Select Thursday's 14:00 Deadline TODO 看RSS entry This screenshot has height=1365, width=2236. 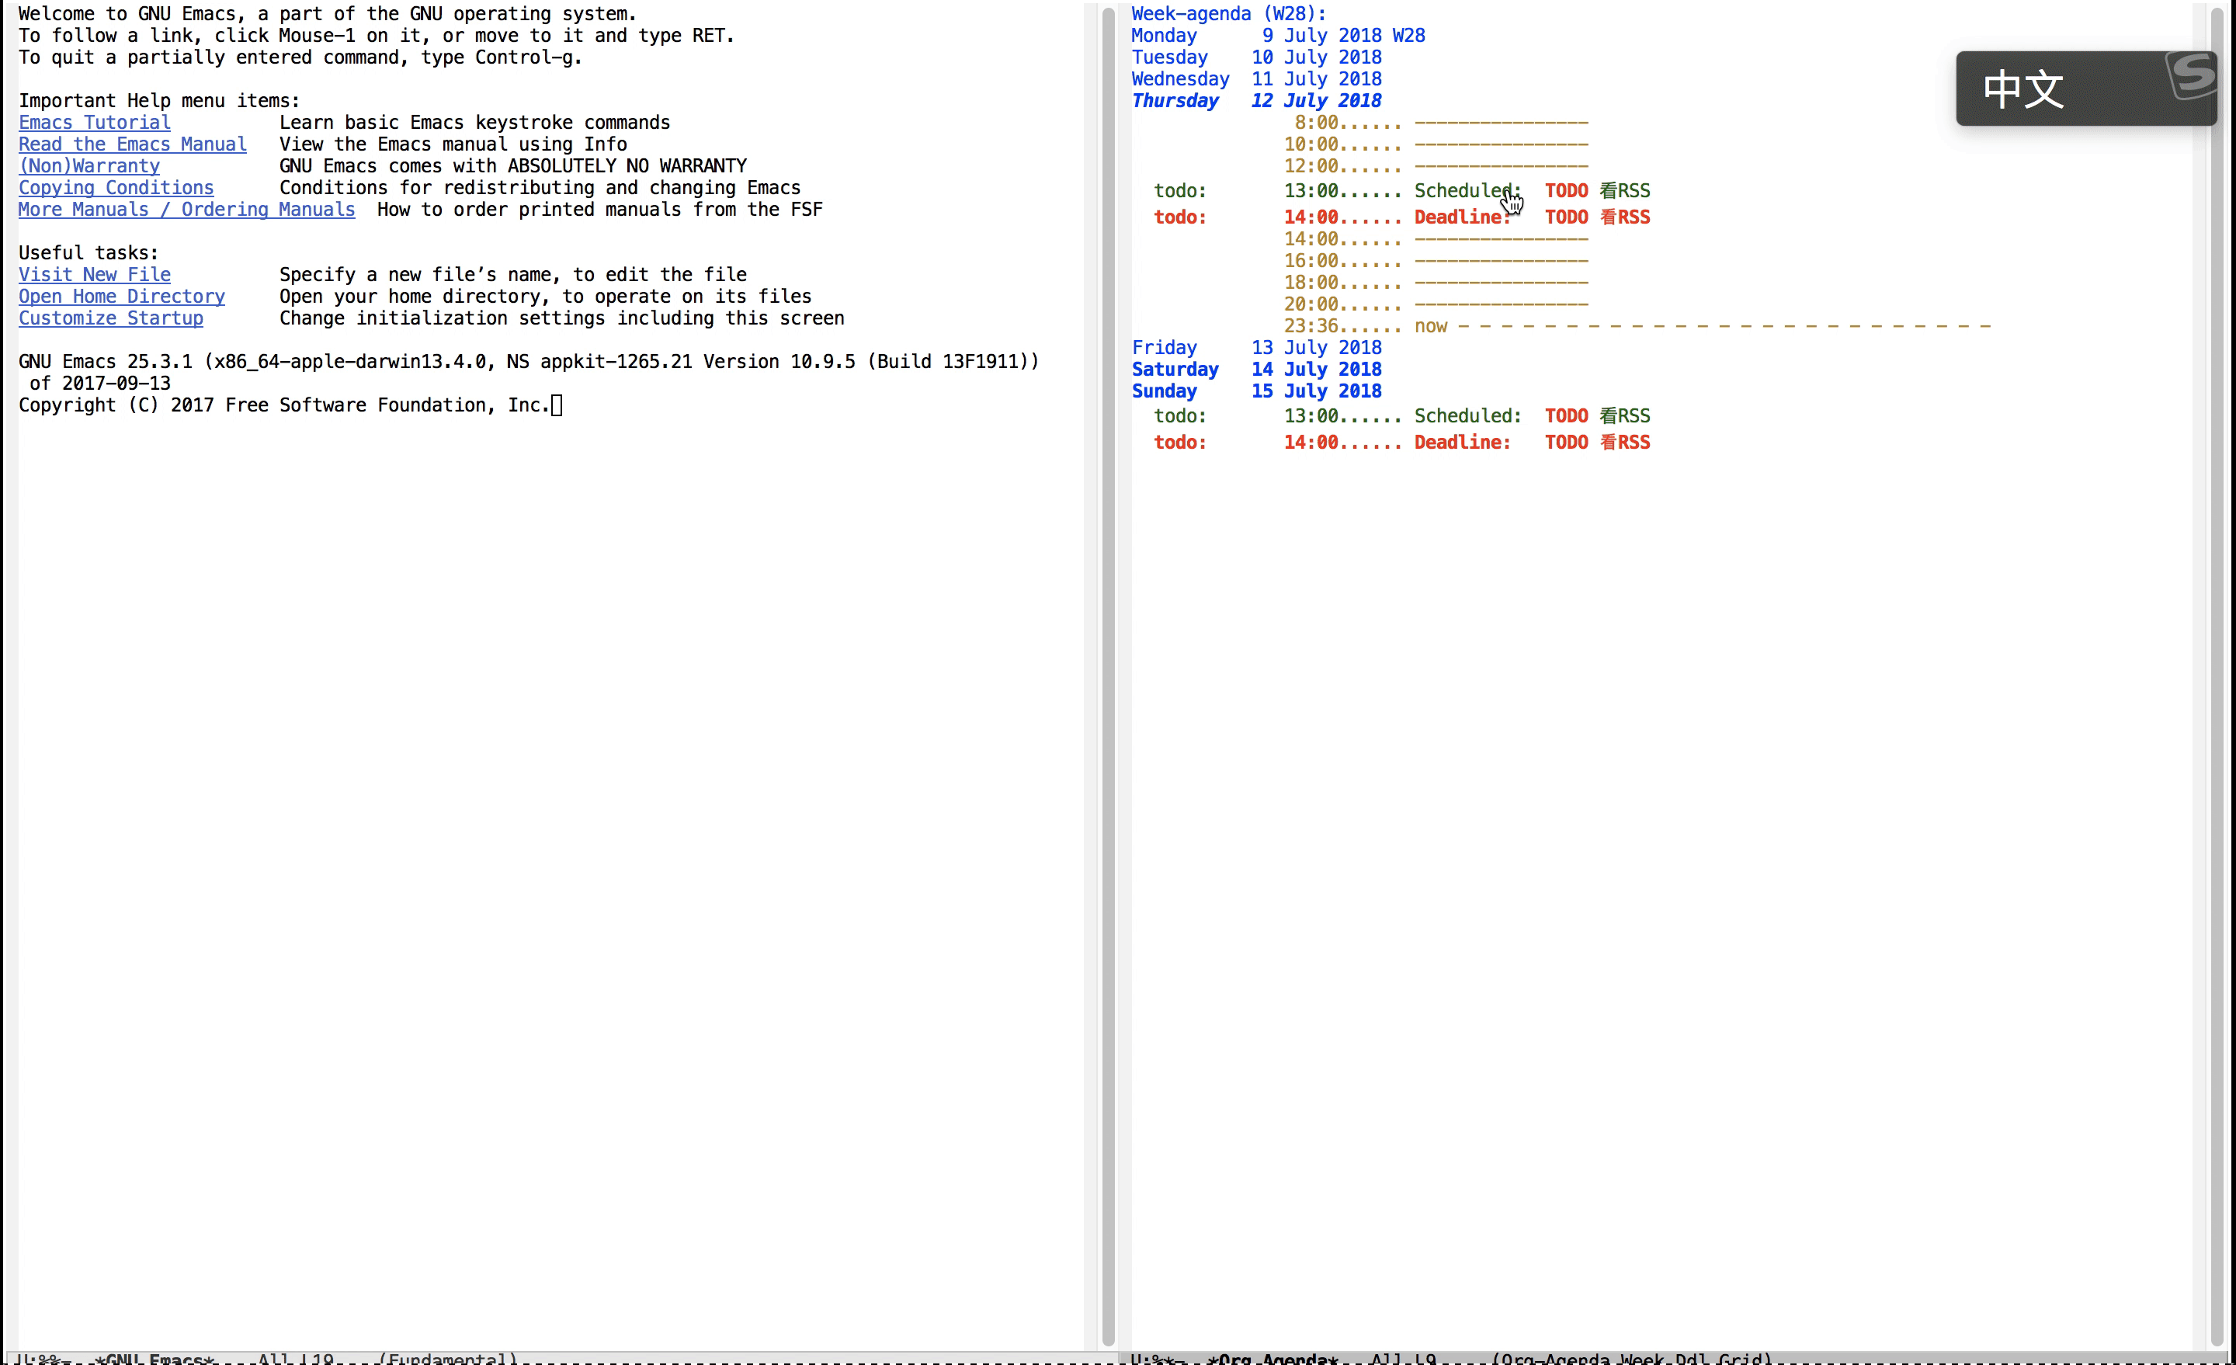click(1597, 217)
